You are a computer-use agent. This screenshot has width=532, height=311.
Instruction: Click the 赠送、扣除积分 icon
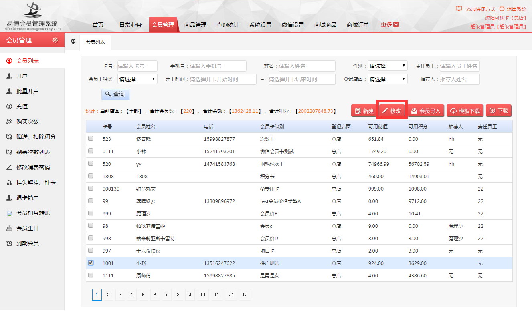pyautogui.click(x=9, y=137)
